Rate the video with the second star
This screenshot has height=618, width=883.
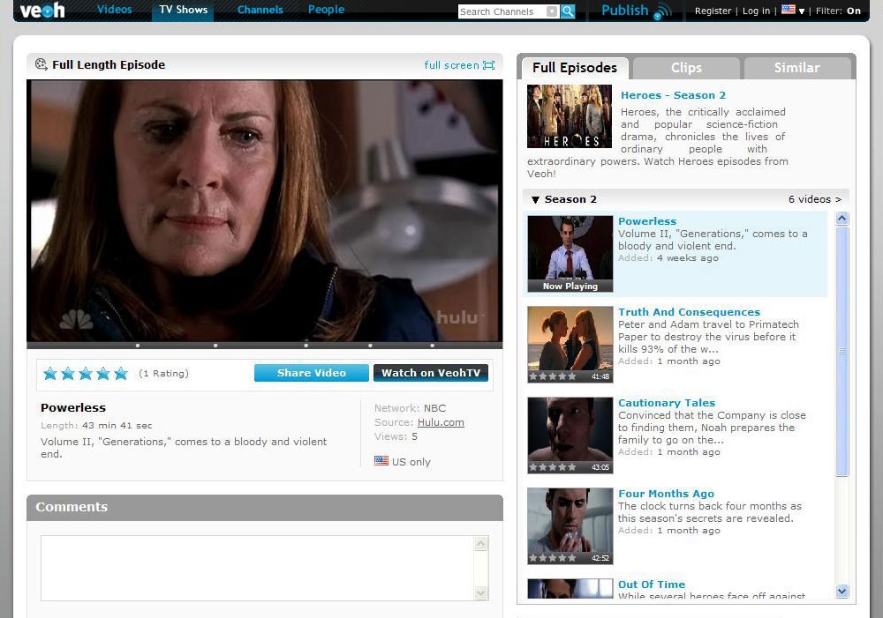coord(68,374)
